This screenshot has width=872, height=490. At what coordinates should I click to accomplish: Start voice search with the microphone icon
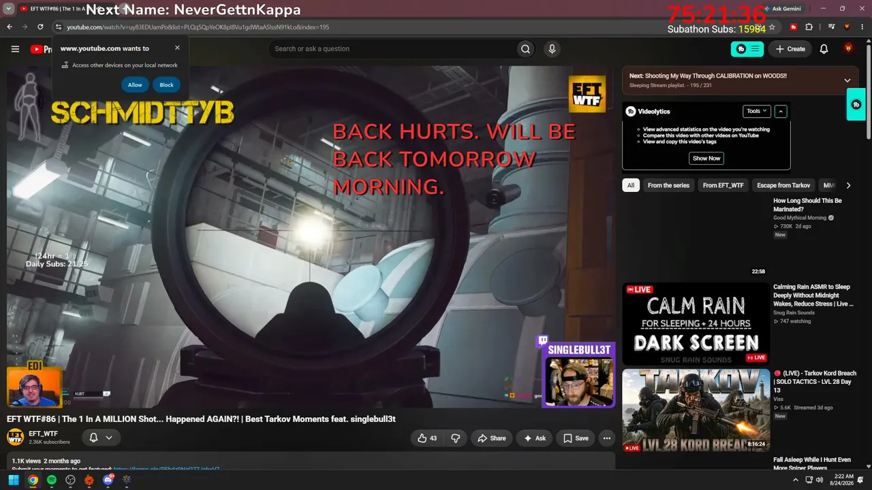[x=552, y=49]
